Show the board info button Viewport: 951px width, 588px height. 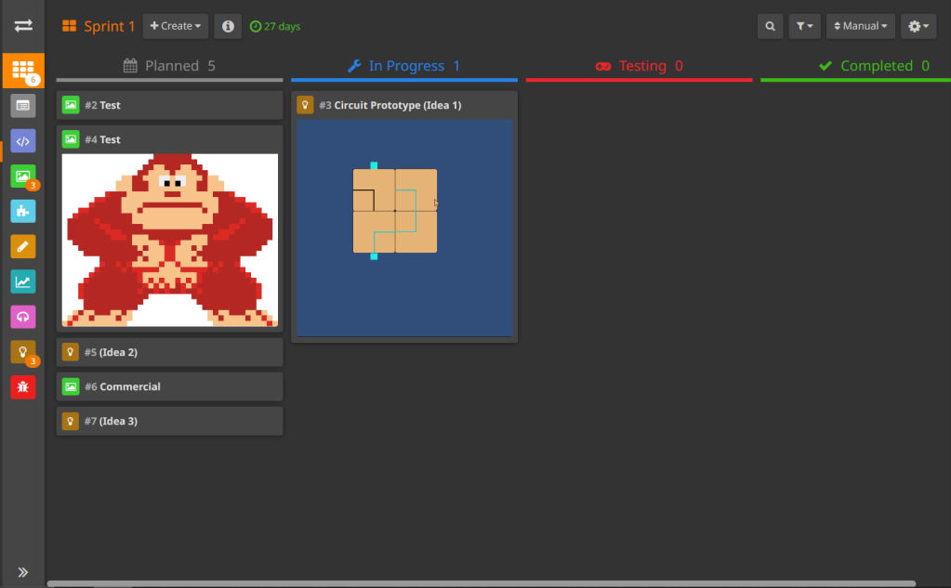(x=228, y=26)
